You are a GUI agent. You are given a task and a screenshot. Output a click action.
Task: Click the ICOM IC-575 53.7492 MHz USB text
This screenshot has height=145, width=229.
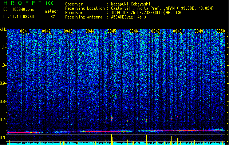(x=146, y=13)
